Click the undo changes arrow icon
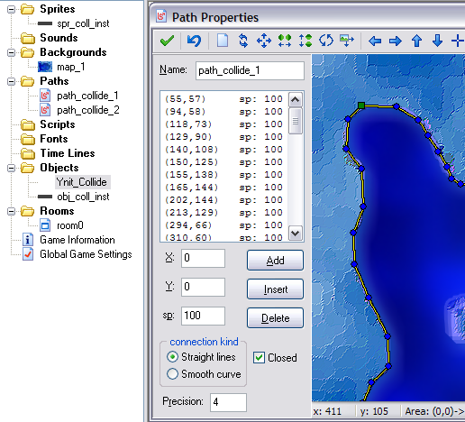 pyautogui.click(x=194, y=41)
